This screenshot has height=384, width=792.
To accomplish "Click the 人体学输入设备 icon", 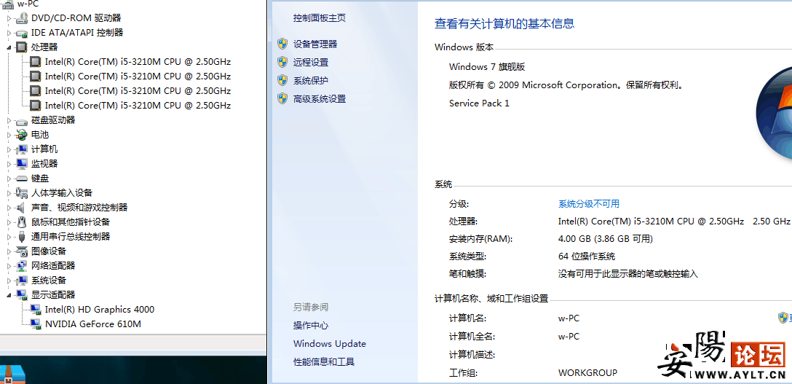I will pos(22,193).
